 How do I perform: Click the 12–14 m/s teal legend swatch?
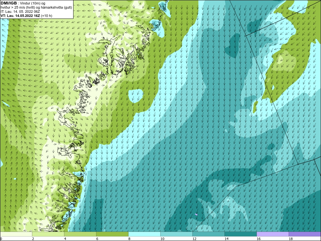tap(208, 234)
